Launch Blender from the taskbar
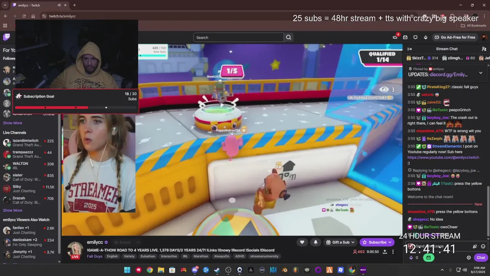The width and height of the screenshot is (490, 276). click(284, 270)
